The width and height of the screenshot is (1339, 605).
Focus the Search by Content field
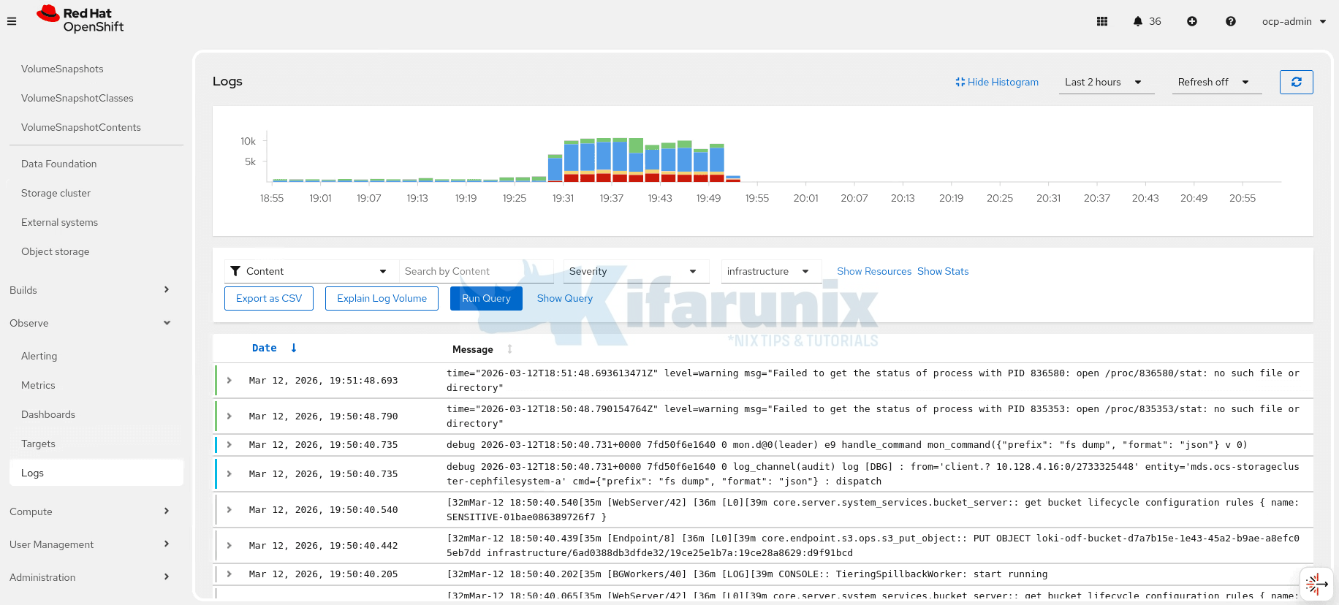477,271
